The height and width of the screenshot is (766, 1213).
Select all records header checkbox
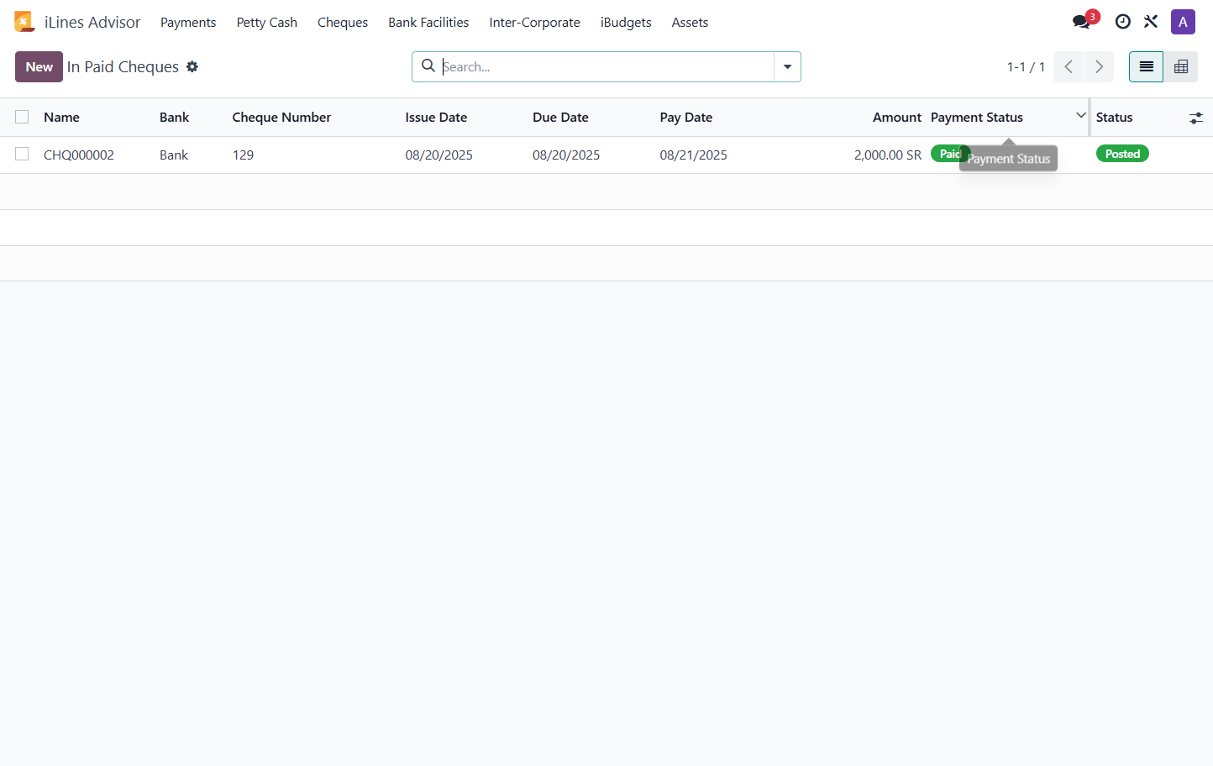pyautogui.click(x=22, y=117)
